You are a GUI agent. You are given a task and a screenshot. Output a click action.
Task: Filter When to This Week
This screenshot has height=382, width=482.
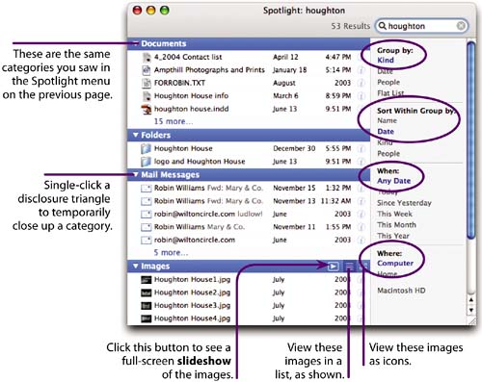click(x=394, y=214)
